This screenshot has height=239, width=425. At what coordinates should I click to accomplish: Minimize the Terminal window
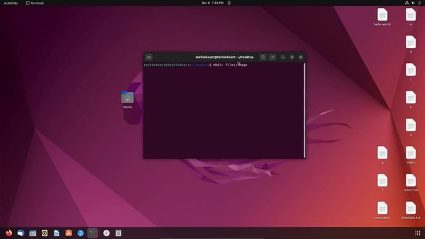point(283,57)
